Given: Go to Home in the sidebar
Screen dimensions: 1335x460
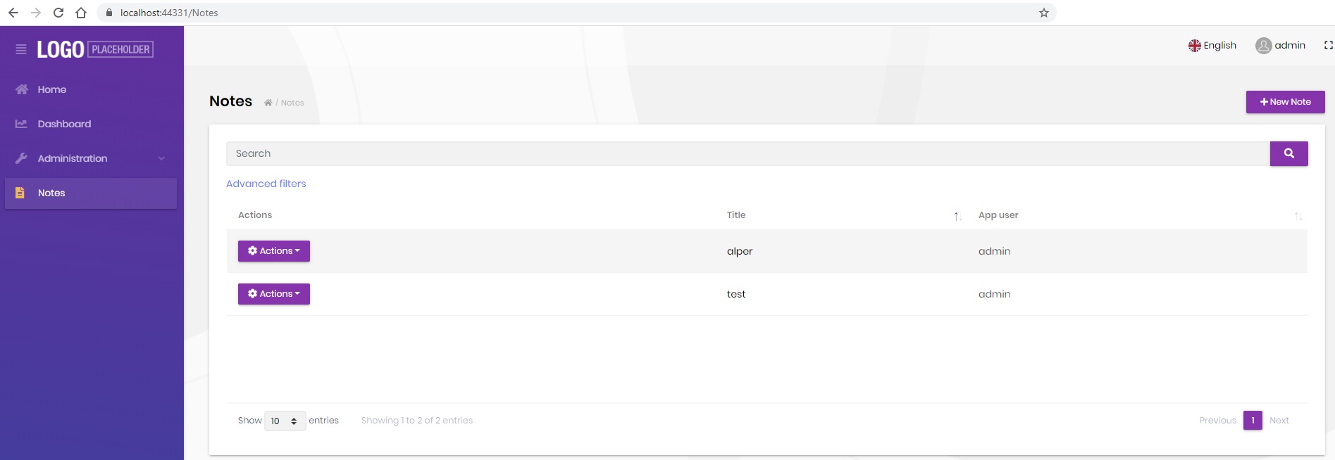Looking at the screenshot, I should 51,89.
